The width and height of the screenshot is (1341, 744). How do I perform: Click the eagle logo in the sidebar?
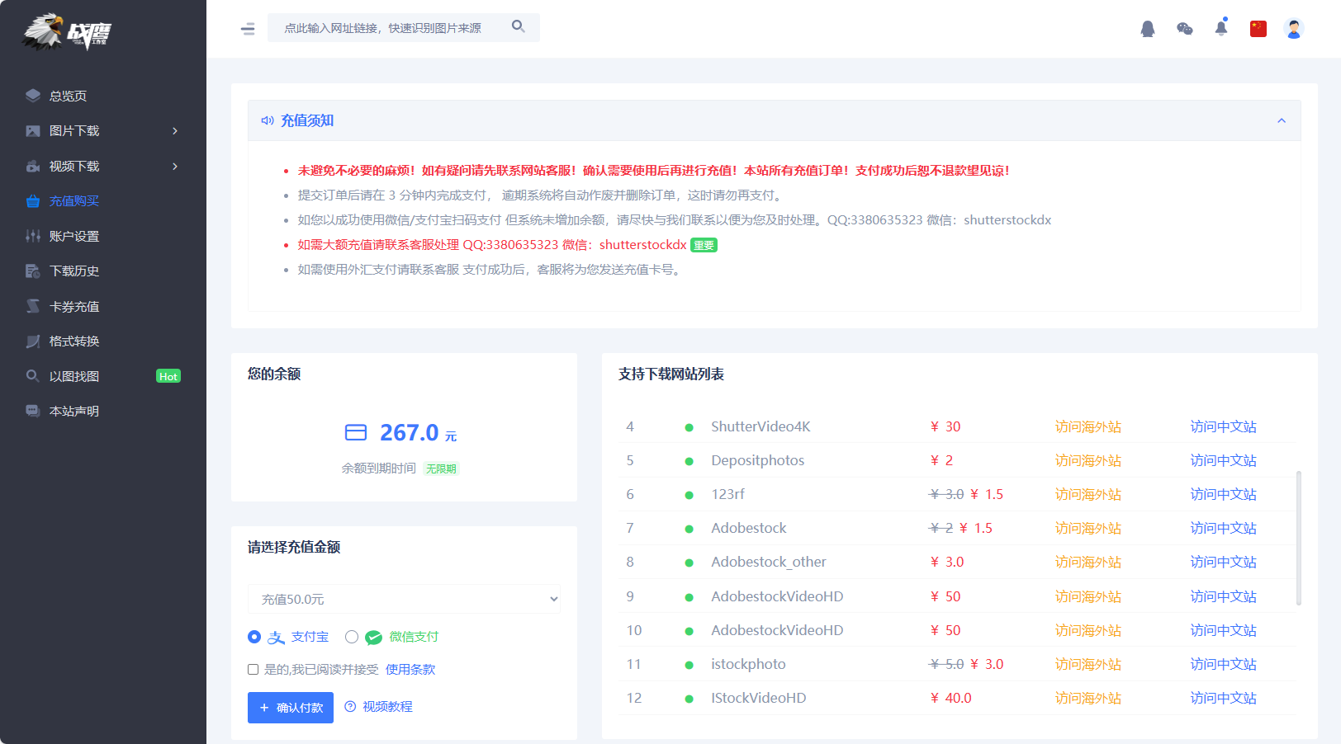click(x=66, y=32)
